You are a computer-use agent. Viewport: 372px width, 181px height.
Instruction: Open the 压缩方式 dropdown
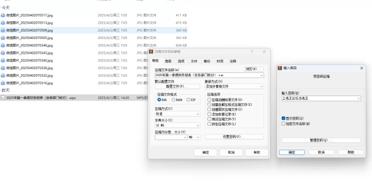[198, 114]
